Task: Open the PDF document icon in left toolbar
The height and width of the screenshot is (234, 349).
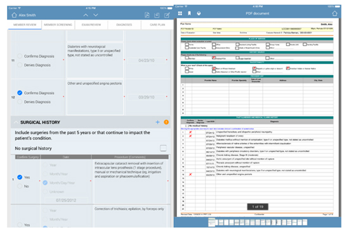Action: click(147, 15)
